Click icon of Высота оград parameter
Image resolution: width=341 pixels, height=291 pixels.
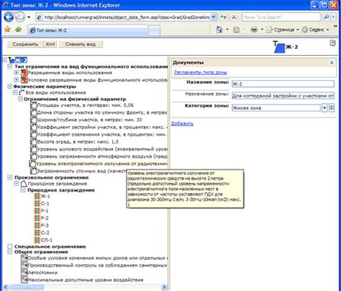pos(34,142)
